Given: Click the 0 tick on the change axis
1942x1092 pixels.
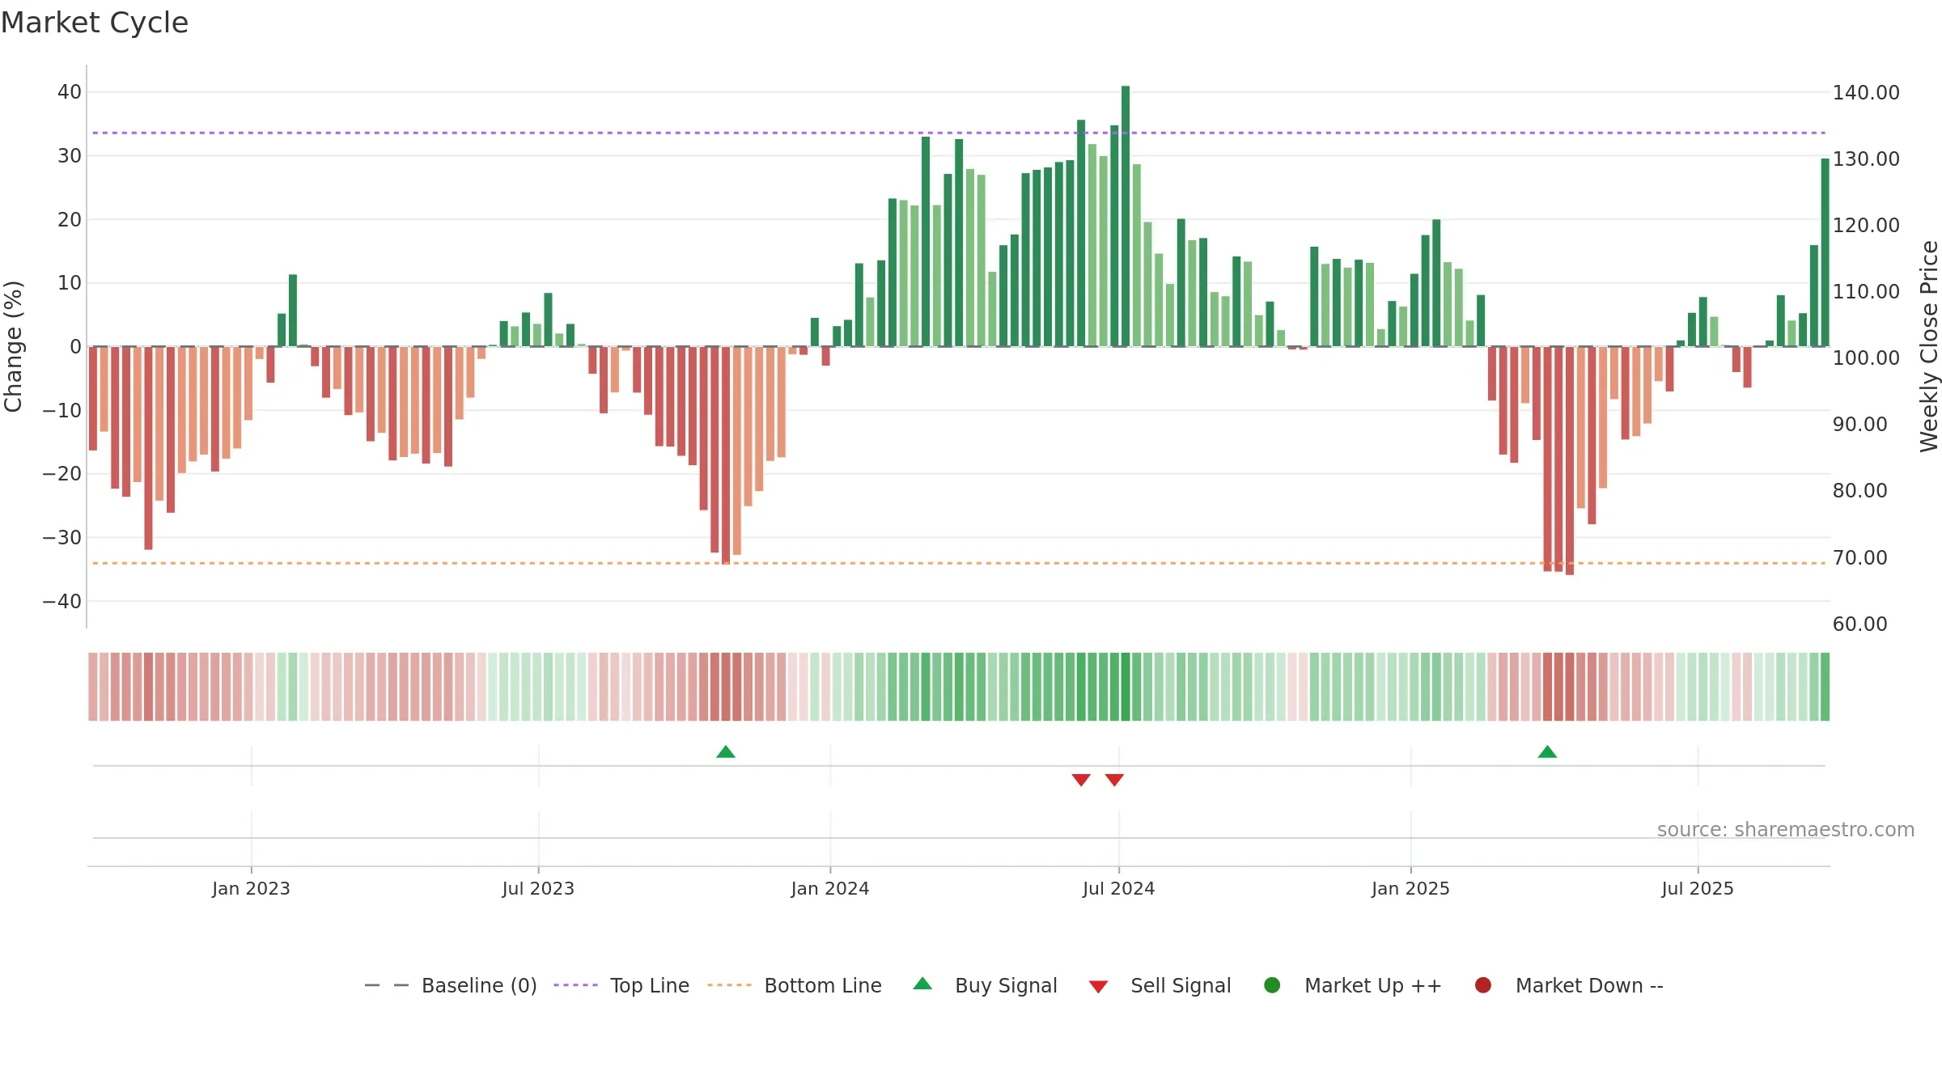Looking at the screenshot, I should click(76, 346).
